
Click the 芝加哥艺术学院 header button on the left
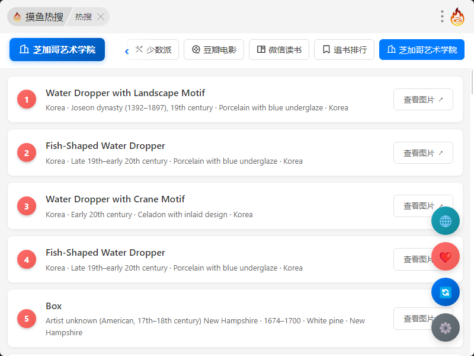[x=57, y=50]
